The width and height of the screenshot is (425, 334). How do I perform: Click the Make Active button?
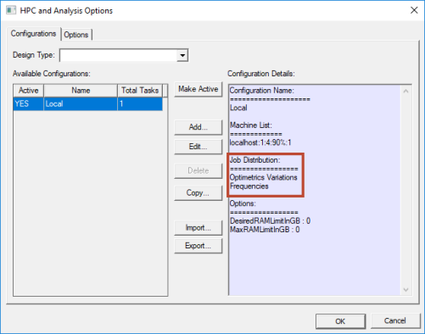[199, 89]
